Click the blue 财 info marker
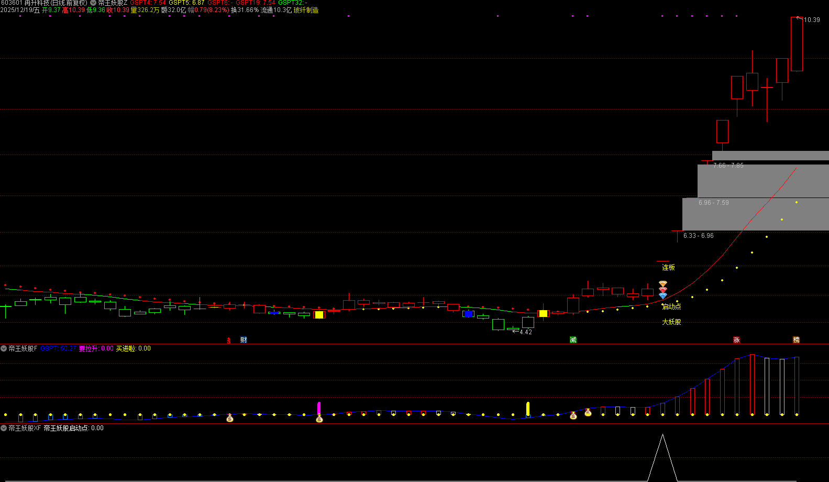829x482 pixels. [x=244, y=340]
